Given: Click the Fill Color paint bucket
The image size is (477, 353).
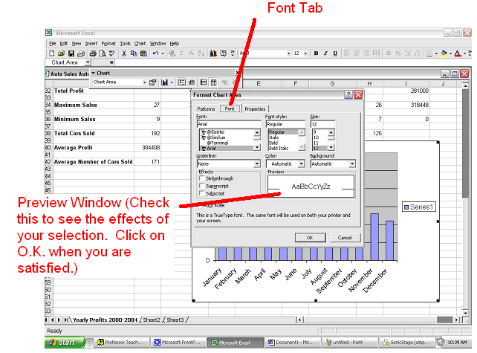Looking at the screenshot, I should pos(444,54).
